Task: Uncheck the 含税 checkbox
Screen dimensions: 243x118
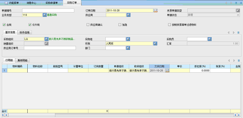Action: click(x=4, y=25)
